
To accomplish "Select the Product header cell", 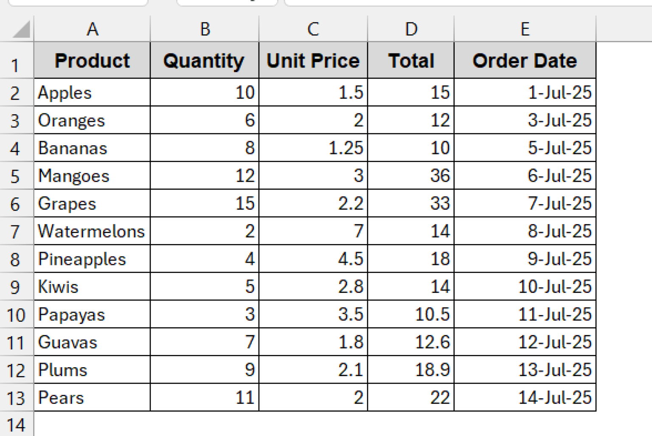I will pos(92,61).
